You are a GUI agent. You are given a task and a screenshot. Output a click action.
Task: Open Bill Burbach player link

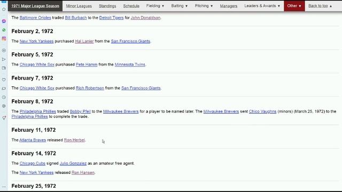pos(76,18)
